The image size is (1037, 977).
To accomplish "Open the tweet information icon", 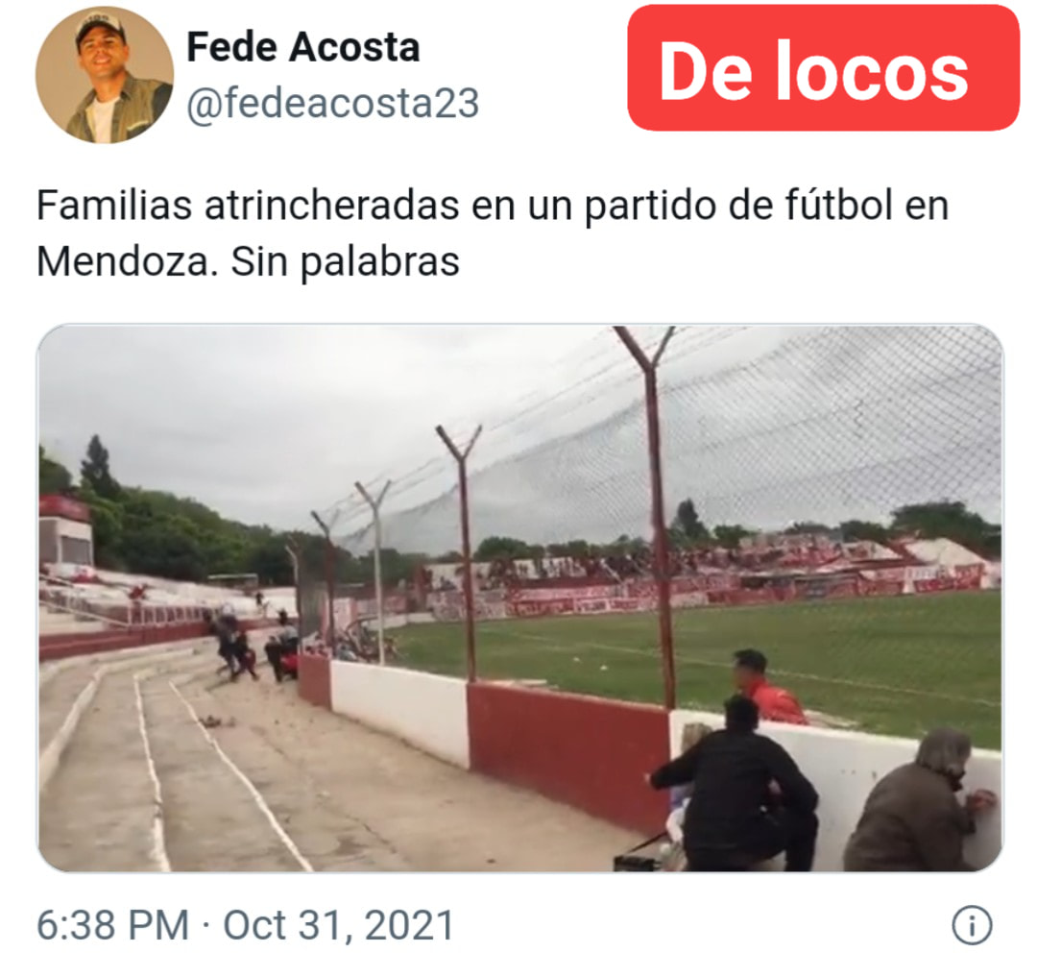I will coord(972,925).
